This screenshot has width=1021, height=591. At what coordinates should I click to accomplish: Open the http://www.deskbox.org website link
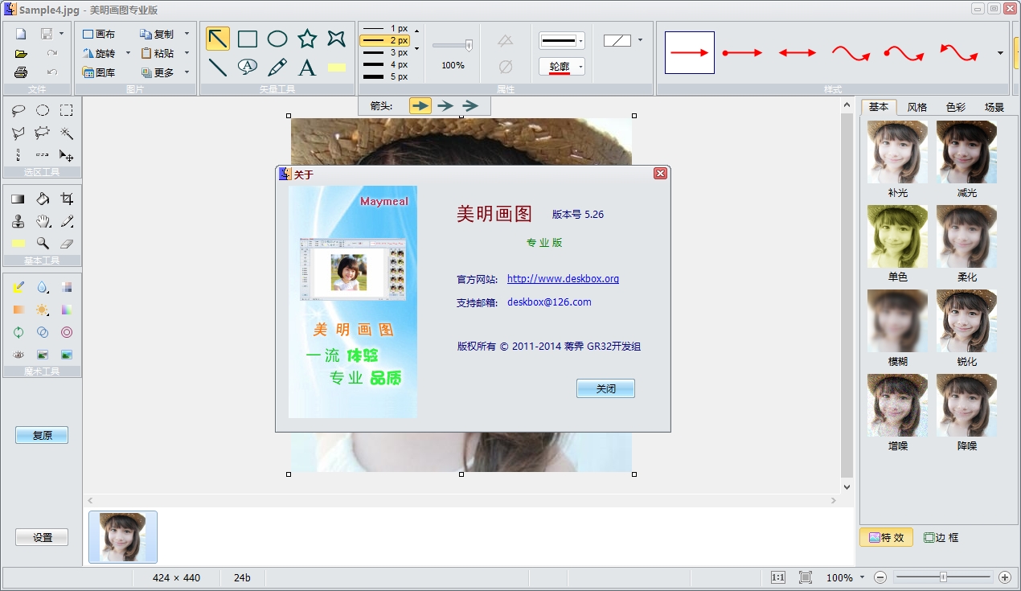point(563,279)
